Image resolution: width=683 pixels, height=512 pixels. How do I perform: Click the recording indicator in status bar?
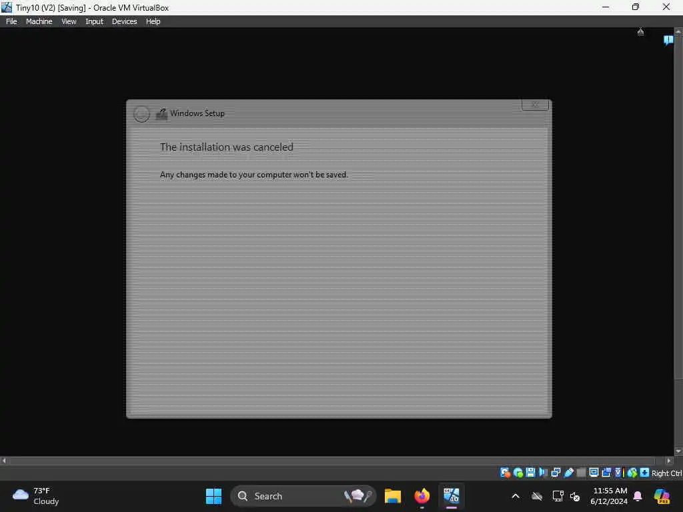click(x=606, y=473)
